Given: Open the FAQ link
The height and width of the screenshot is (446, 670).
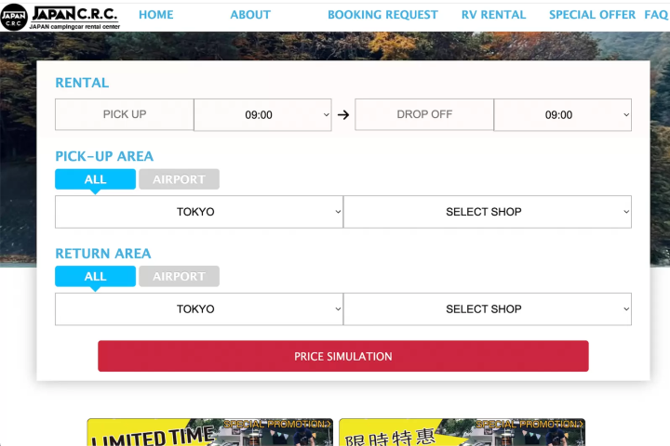Looking at the screenshot, I should tap(656, 15).
